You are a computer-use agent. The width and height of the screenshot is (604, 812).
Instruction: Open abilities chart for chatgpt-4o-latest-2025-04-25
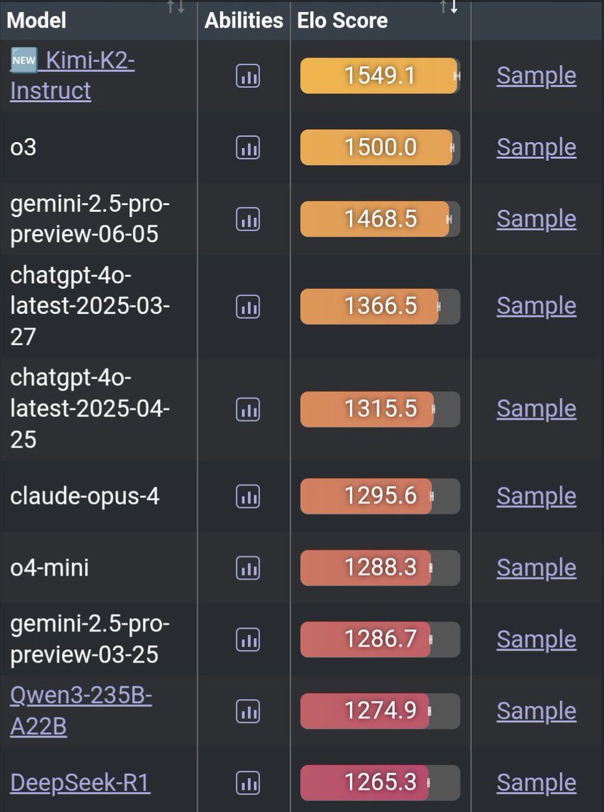point(248,409)
